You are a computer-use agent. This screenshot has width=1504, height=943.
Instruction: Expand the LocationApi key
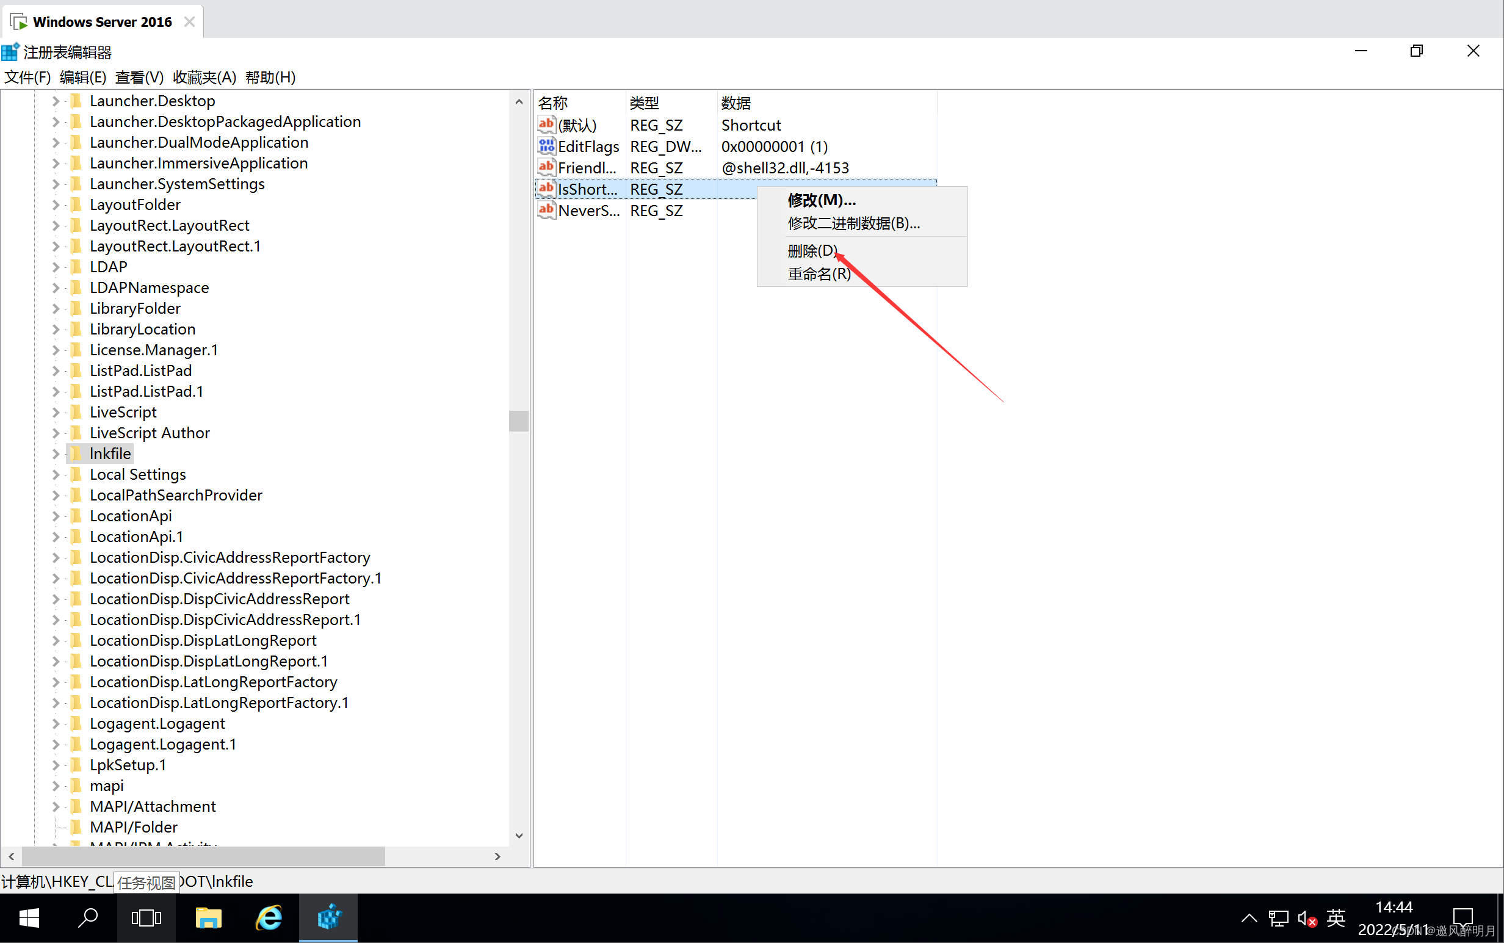(x=56, y=516)
